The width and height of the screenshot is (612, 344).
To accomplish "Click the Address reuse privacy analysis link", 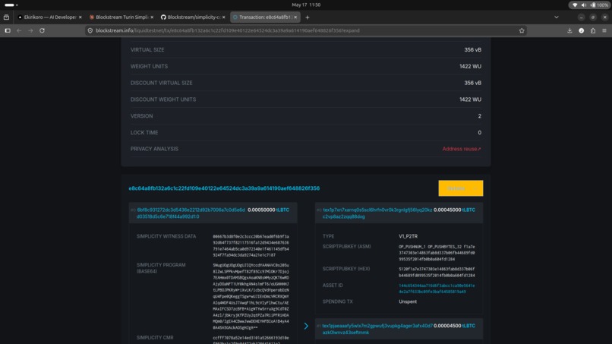I will point(462,149).
